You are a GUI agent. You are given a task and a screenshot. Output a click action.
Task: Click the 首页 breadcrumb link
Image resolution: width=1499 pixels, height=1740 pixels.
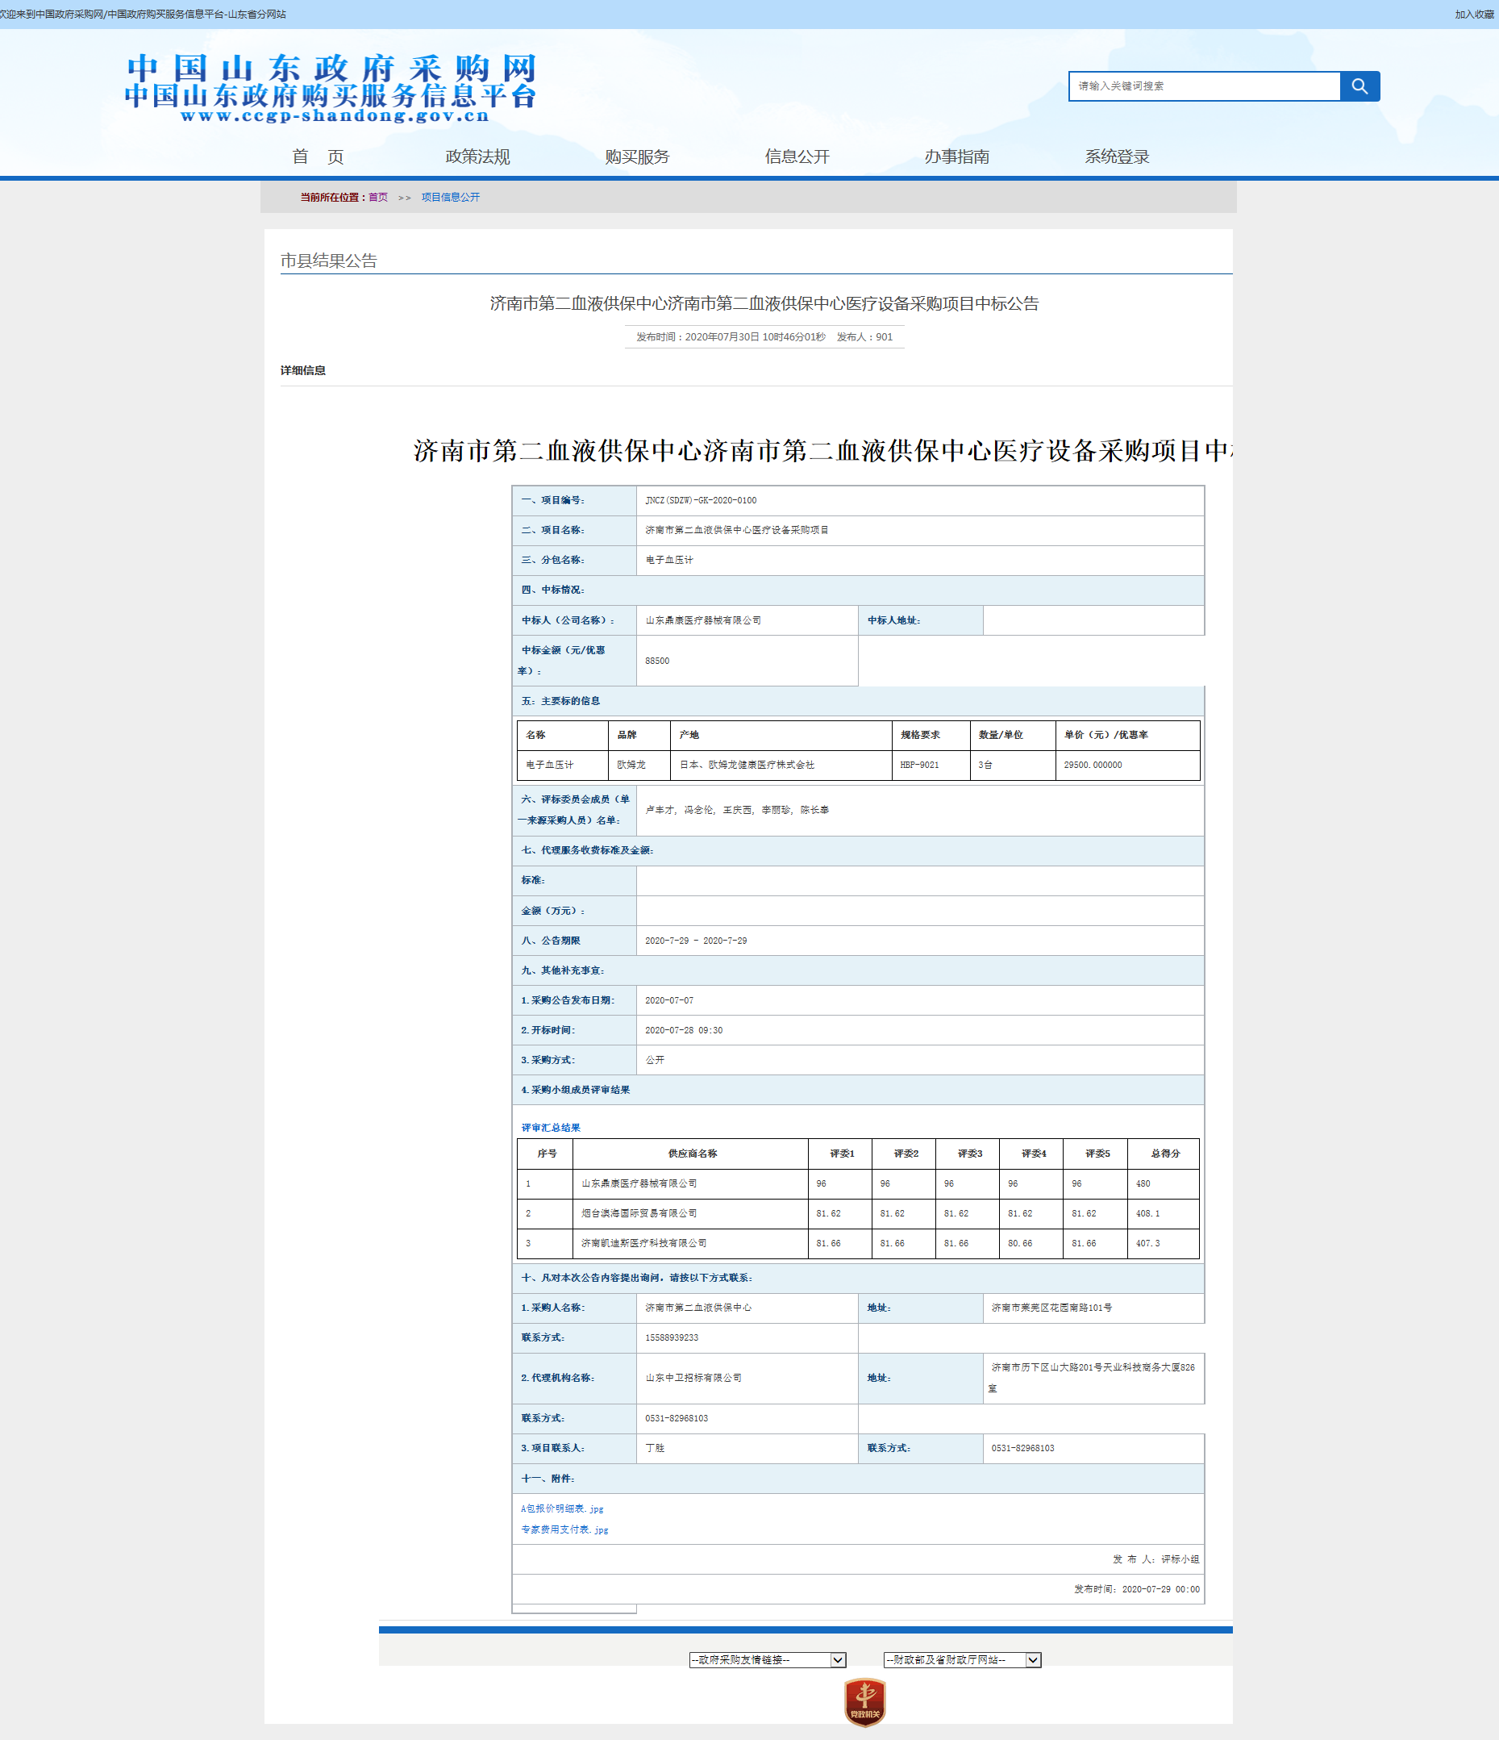[x=377, y=198]
